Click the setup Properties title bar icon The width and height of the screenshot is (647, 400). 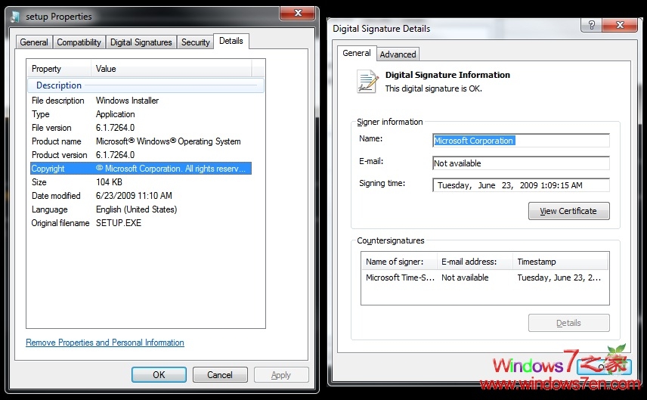[x=15, y=17]
